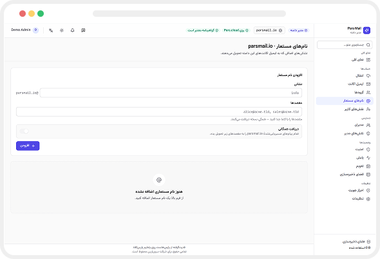Click the search magnifier icon in sidebar
Screen dimensions: 380x259
[x=368, y=45]
